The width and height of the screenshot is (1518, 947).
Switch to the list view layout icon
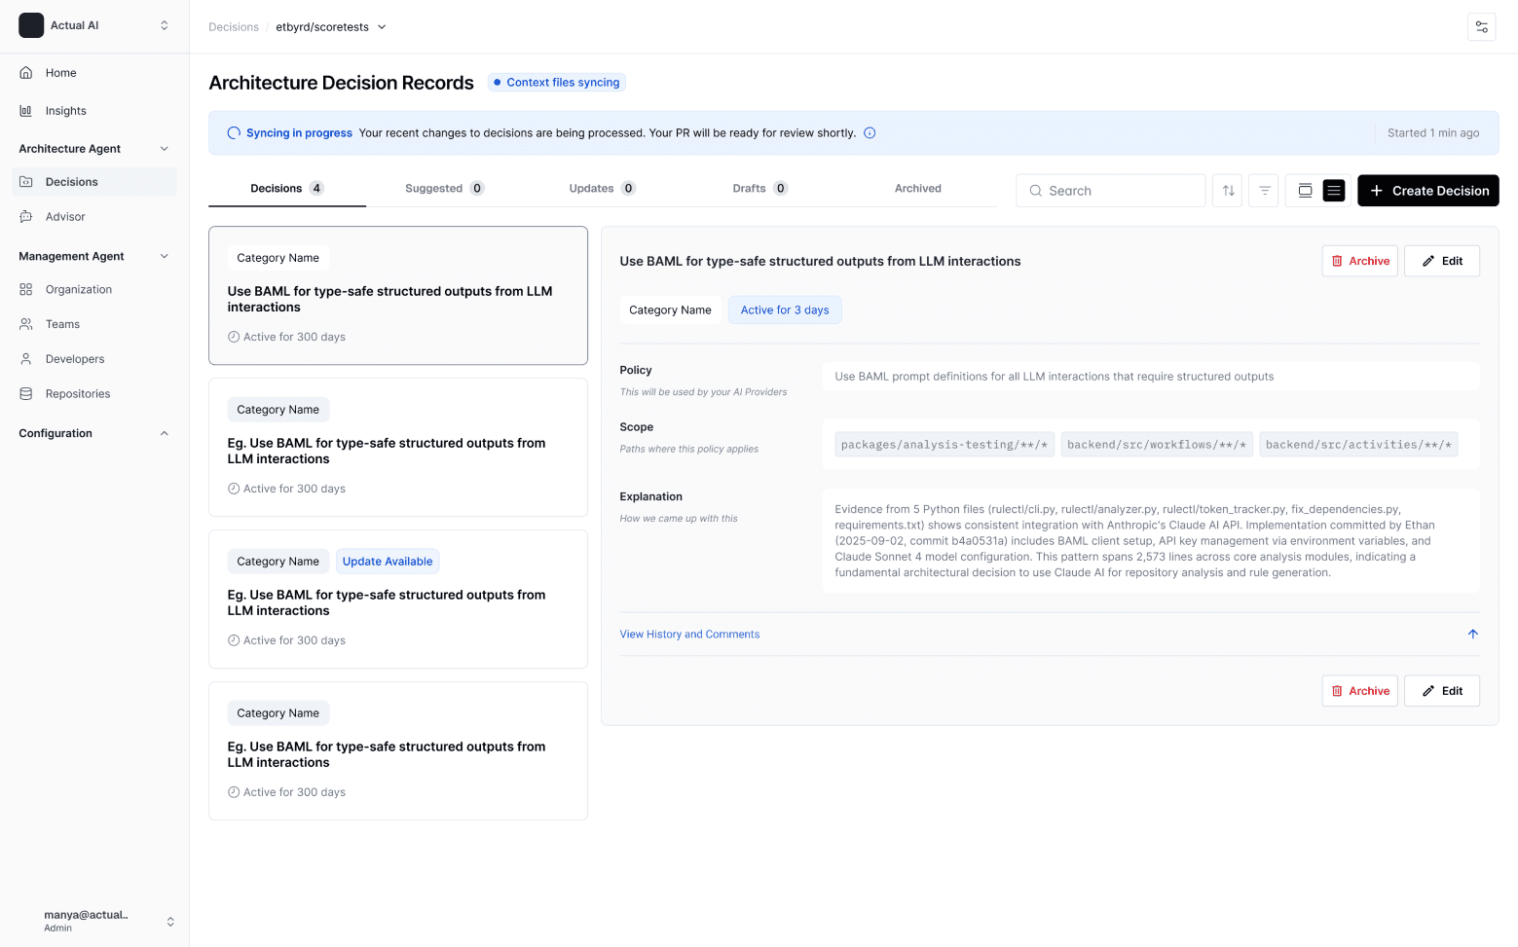click(x=1334, y=191)
